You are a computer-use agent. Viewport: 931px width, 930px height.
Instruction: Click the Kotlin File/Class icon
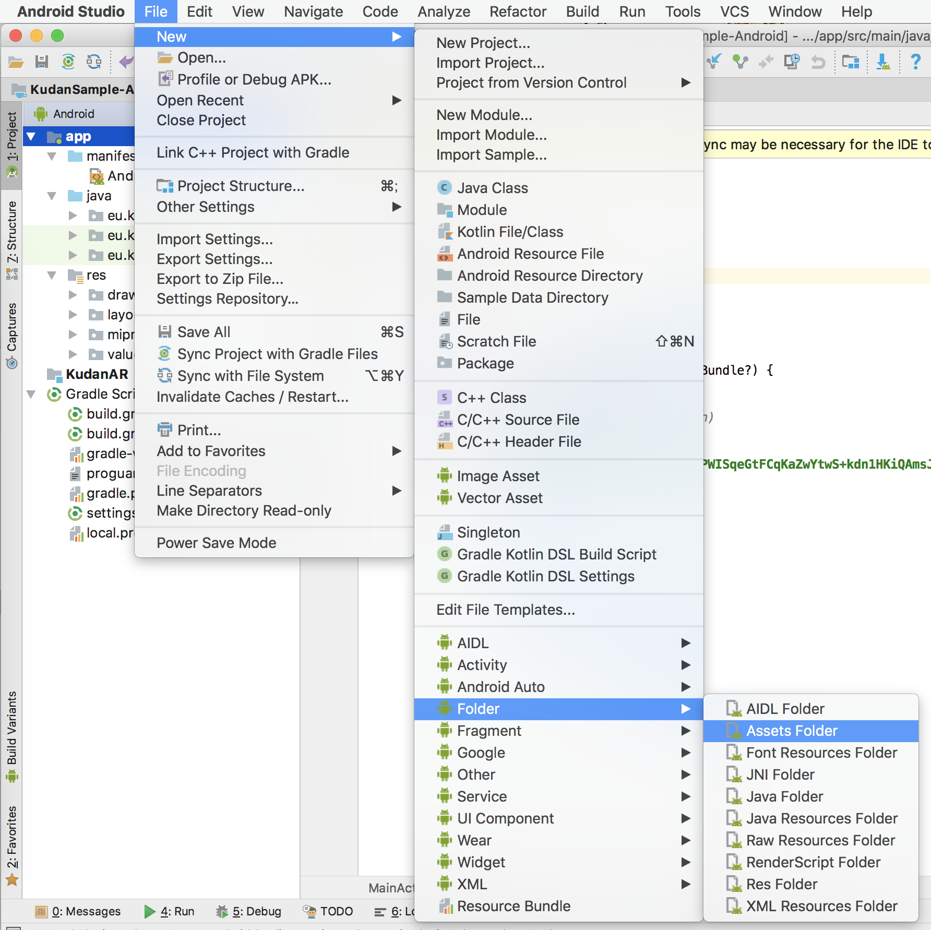pyautogui.click(x=444, y=232)
